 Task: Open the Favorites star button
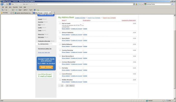coord(4,13)
